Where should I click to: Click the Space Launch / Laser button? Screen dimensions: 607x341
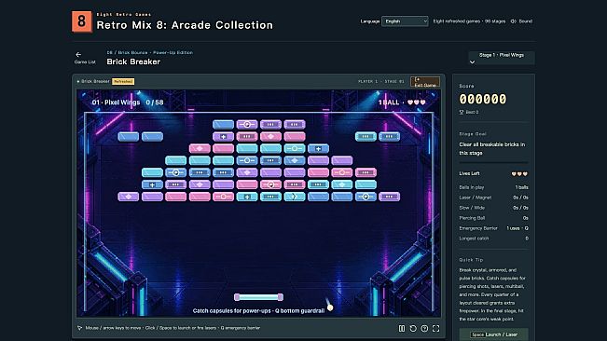click(x=493, y=334)
